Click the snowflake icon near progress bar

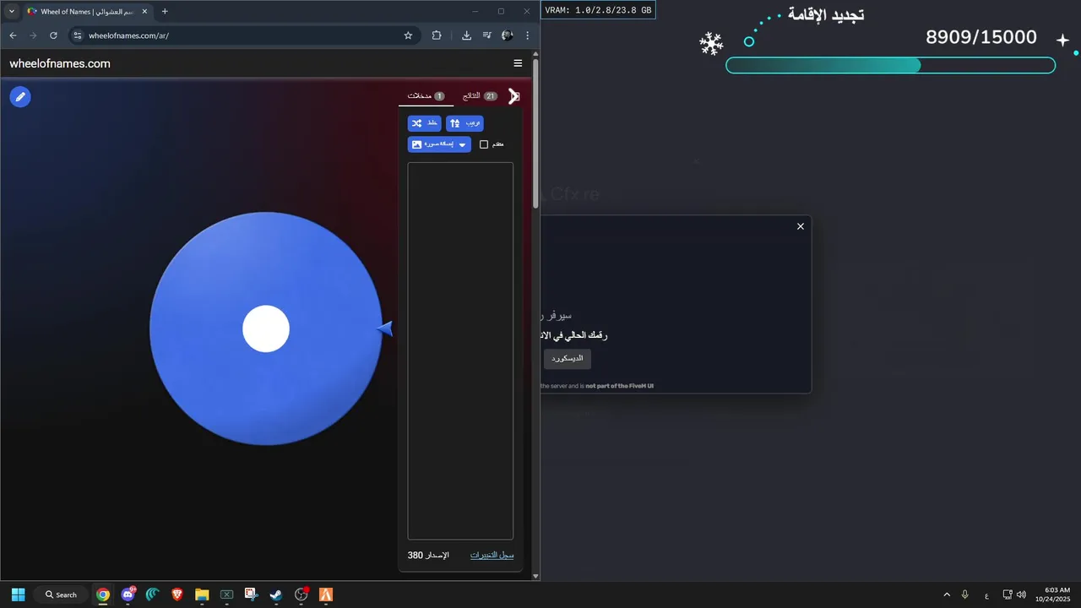(x=712, y=44)
